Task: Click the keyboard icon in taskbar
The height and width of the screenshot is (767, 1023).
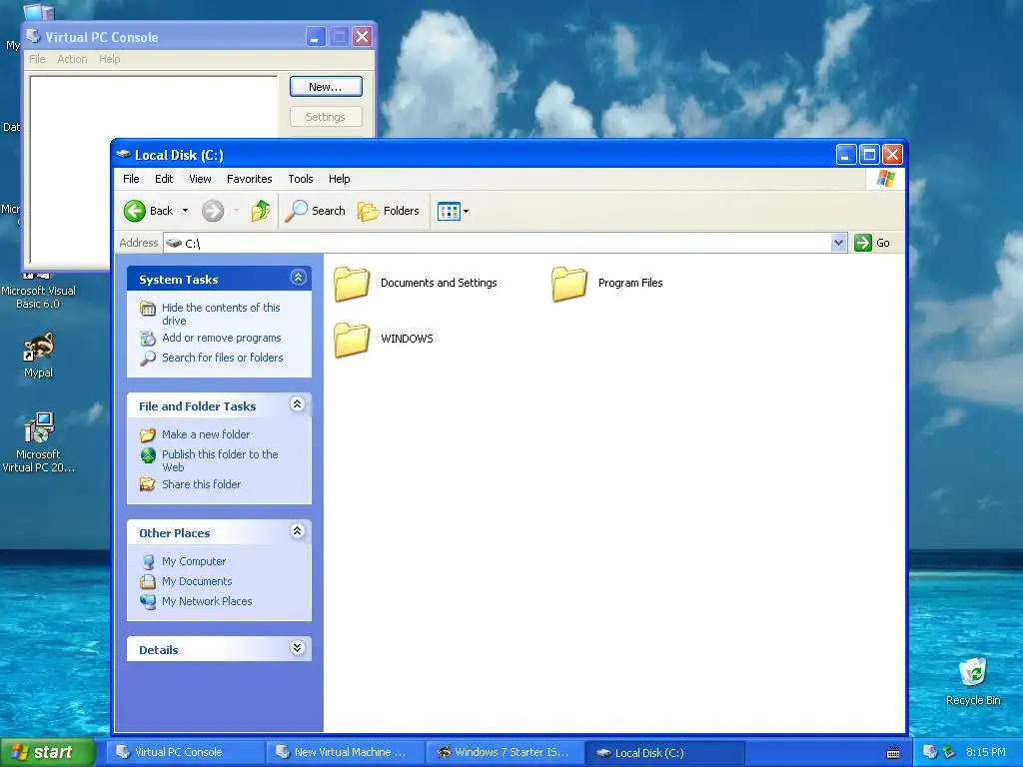Action: 893,753
